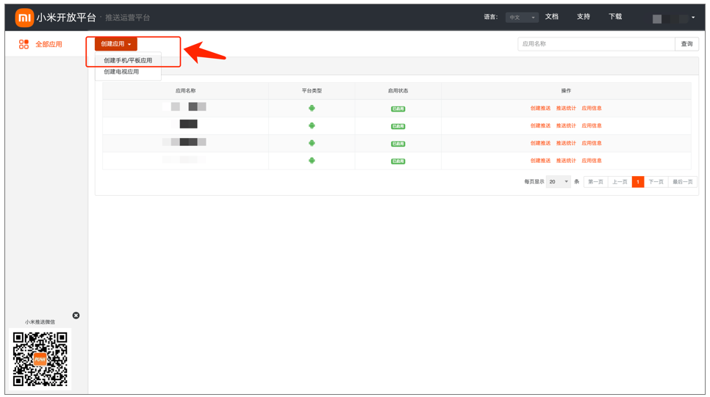
Task: Click the Android icon in third row
Action: click(312, 143)
